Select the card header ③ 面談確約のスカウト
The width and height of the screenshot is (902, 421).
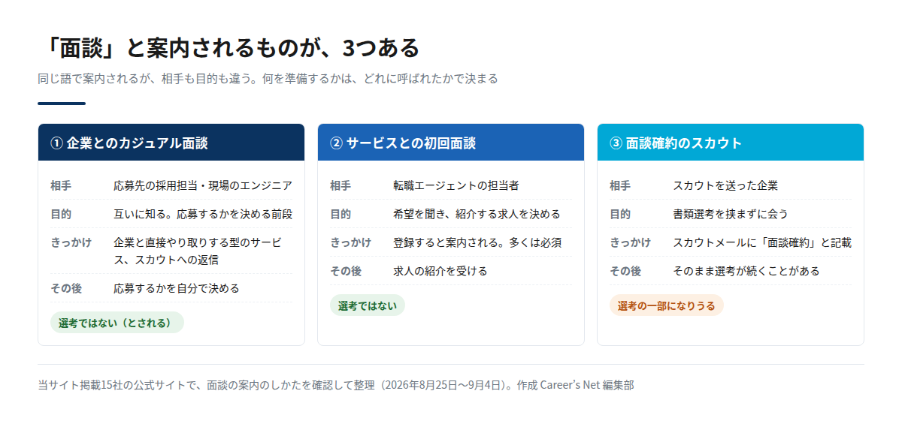(731, 143)
